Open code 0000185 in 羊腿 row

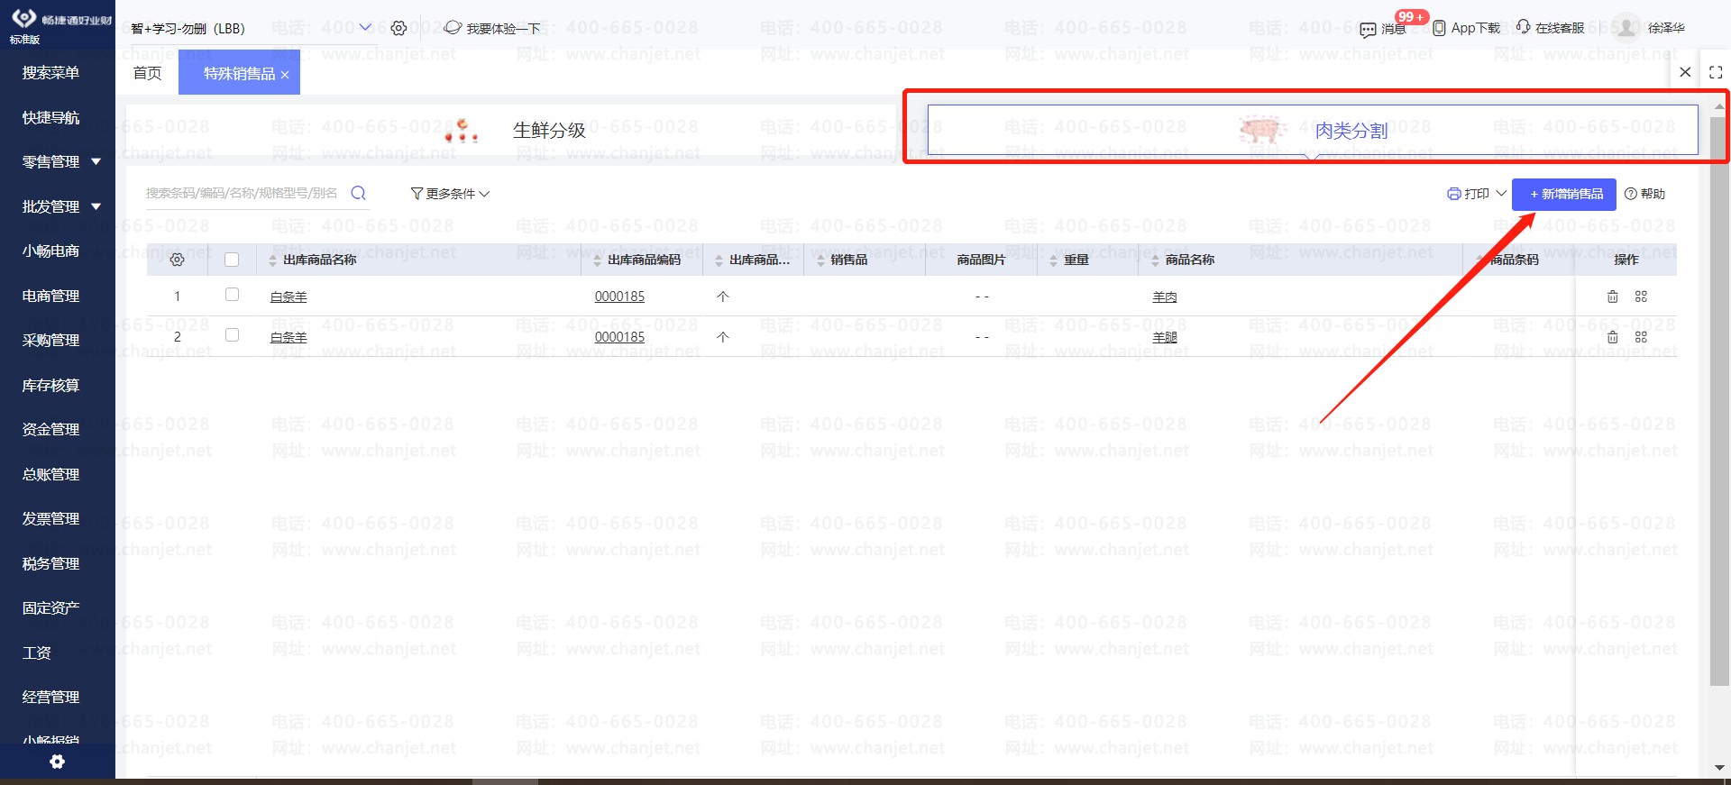click(x=619, y=337)
